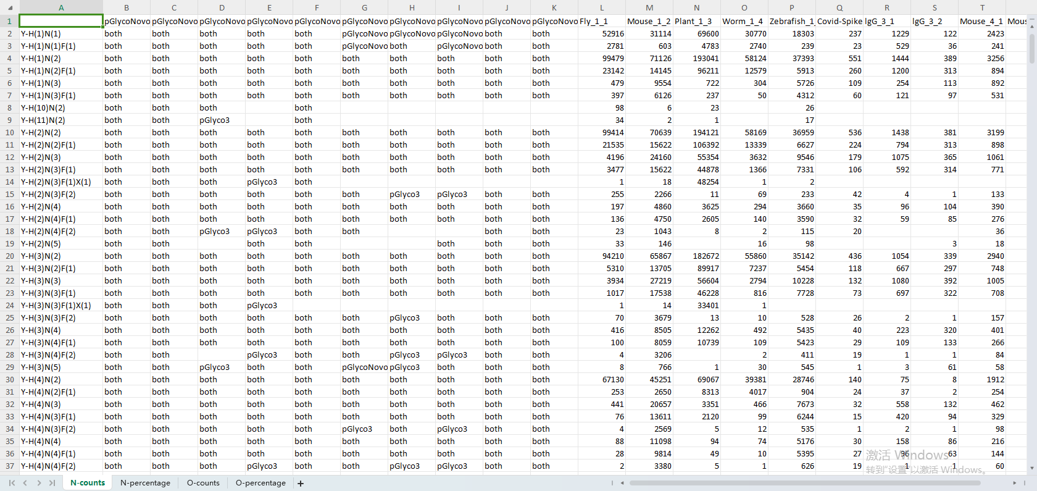Add a new sheet with plus button
Viewport: 1037px width, 491px height.
[301, 483]
